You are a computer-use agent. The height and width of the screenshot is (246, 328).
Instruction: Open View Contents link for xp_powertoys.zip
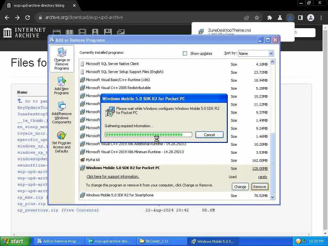[x=80, y=210]
